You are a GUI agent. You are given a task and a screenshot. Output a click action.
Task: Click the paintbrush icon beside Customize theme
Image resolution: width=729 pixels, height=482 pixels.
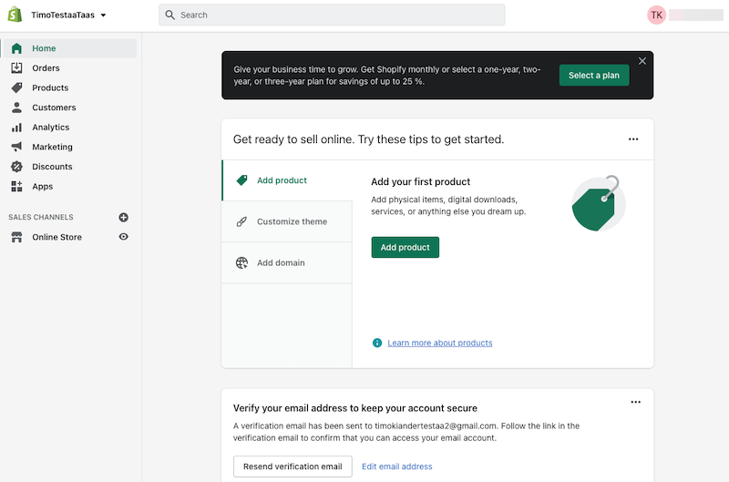click(x=241, y=221)
